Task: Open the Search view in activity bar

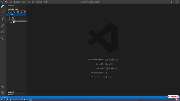Action: 3,13
